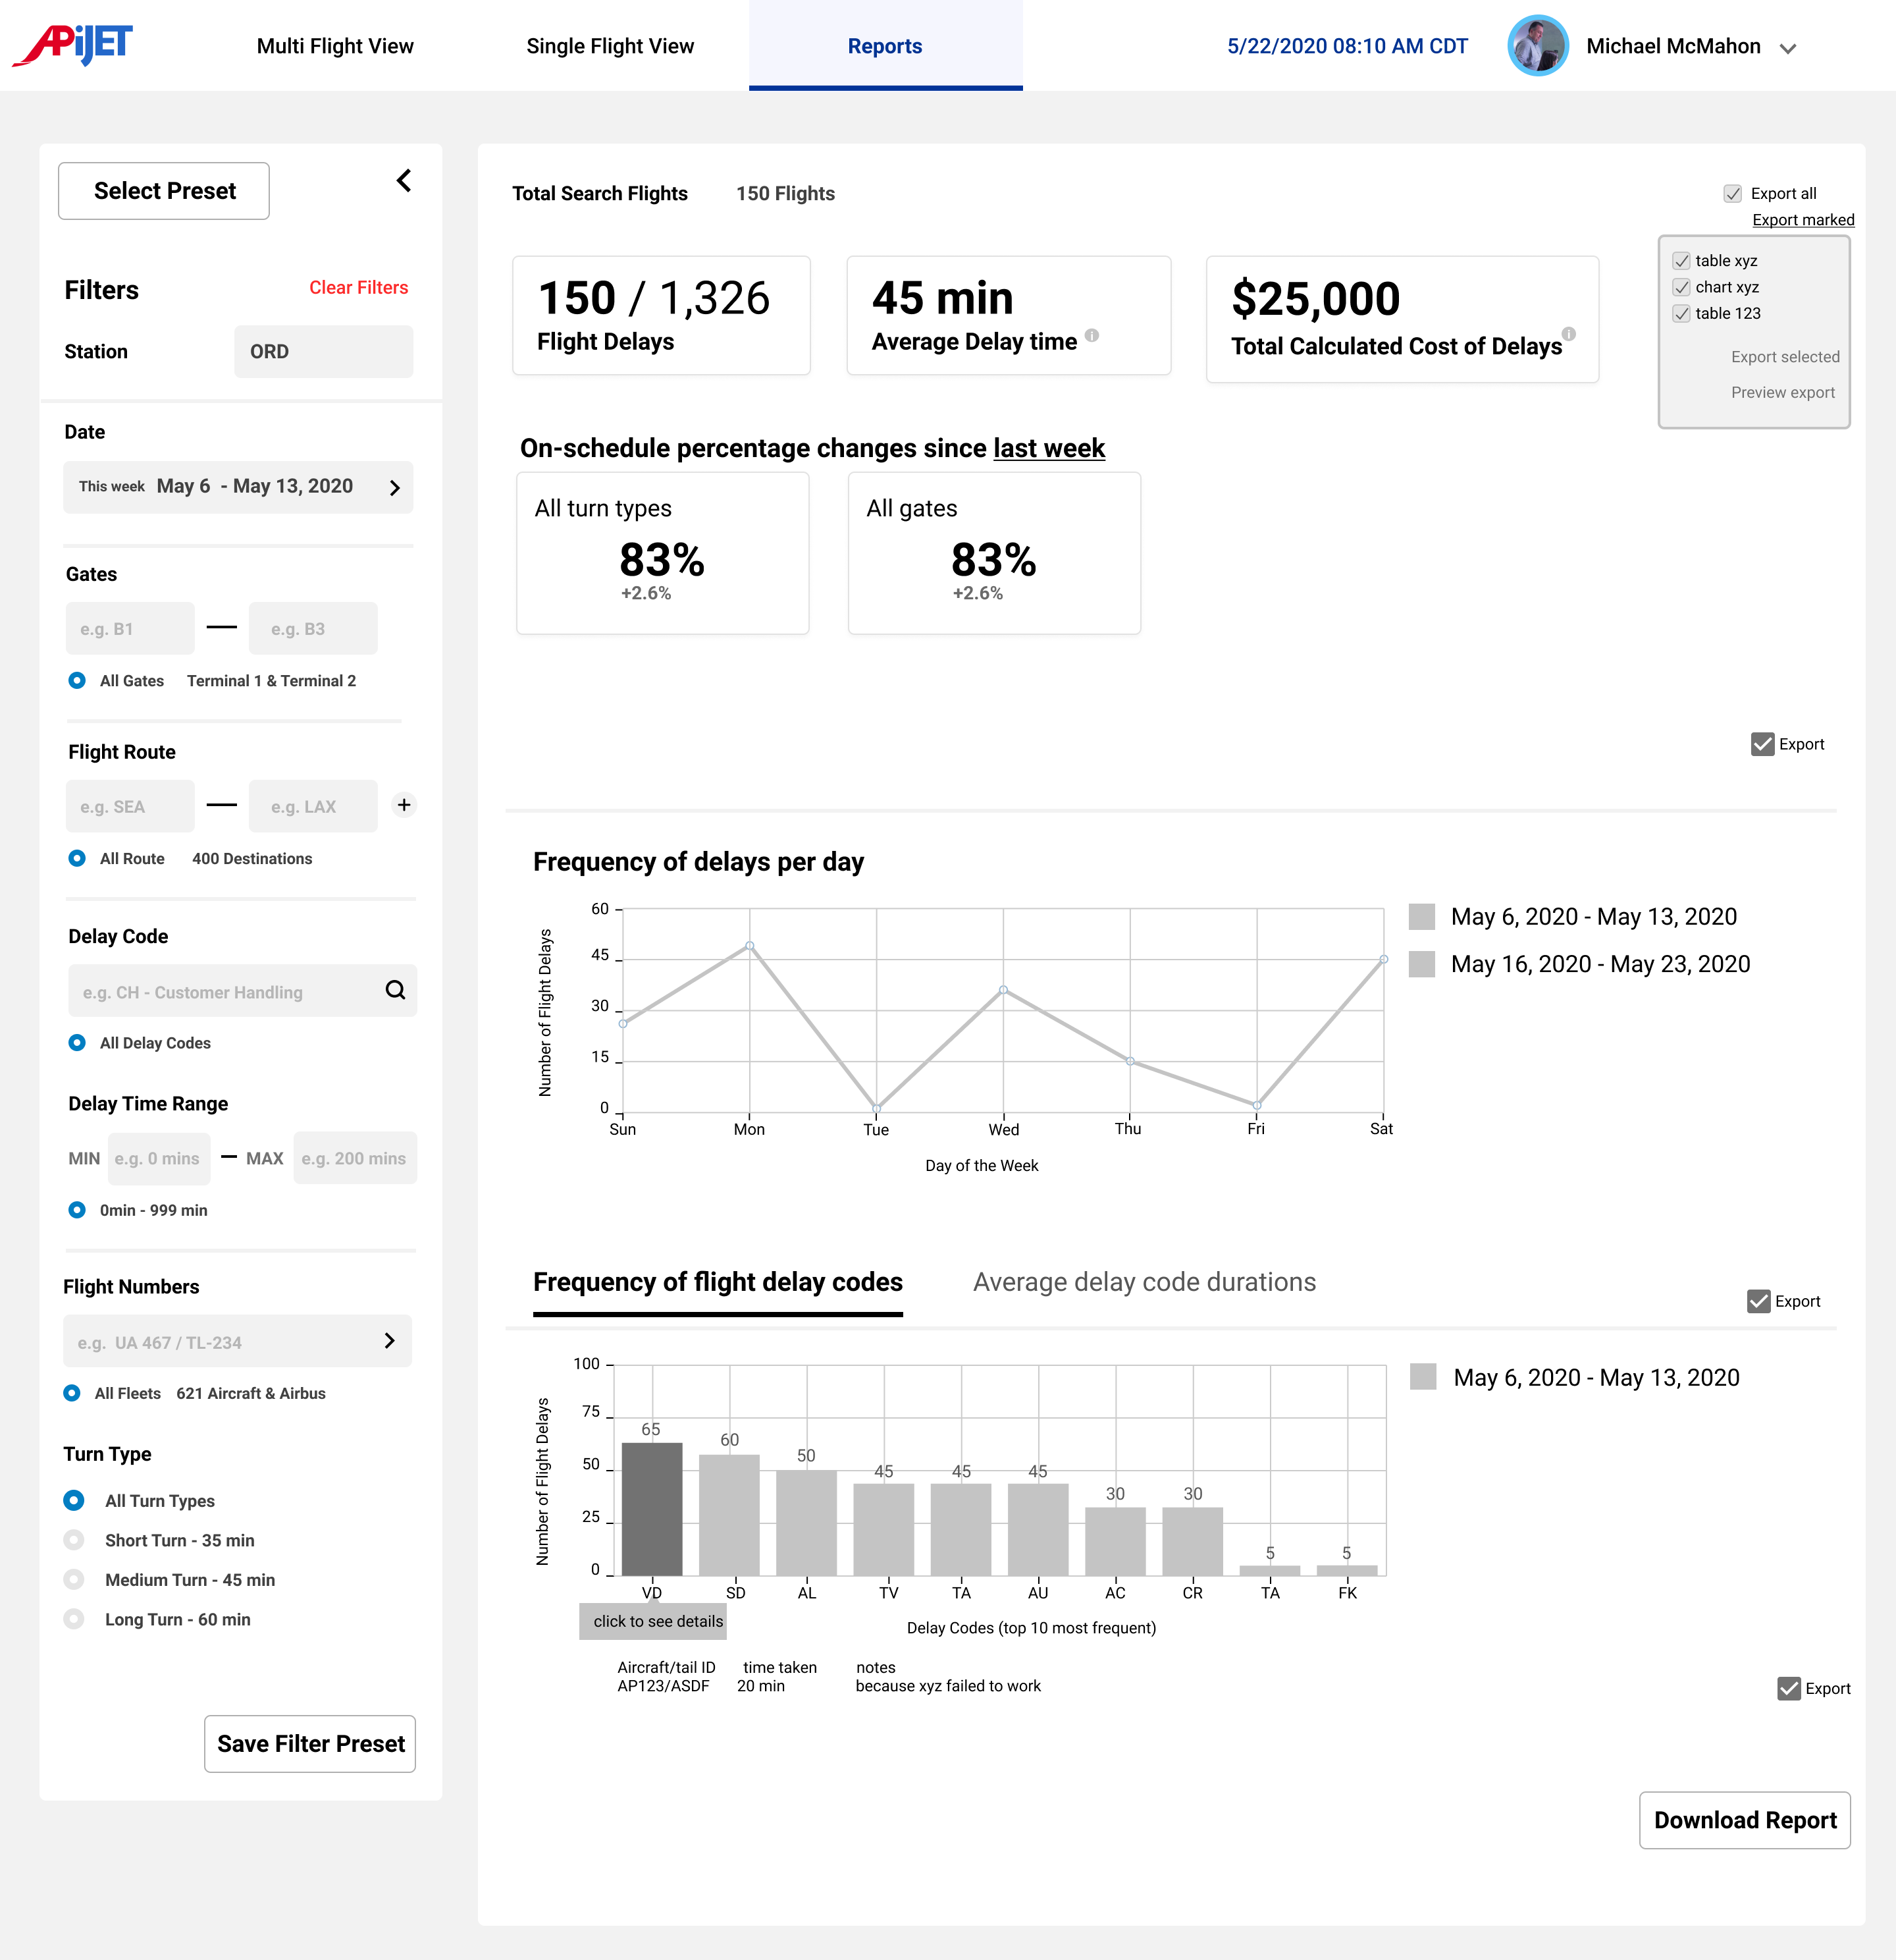Expand the Flight Numbers field chevron
Viewport: 1896px width, 1960px height.
[x=390, y=1341]
